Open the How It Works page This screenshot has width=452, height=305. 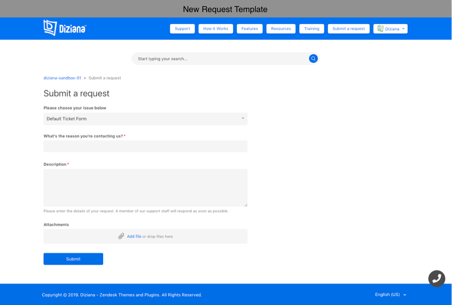(x=215, y=29)
